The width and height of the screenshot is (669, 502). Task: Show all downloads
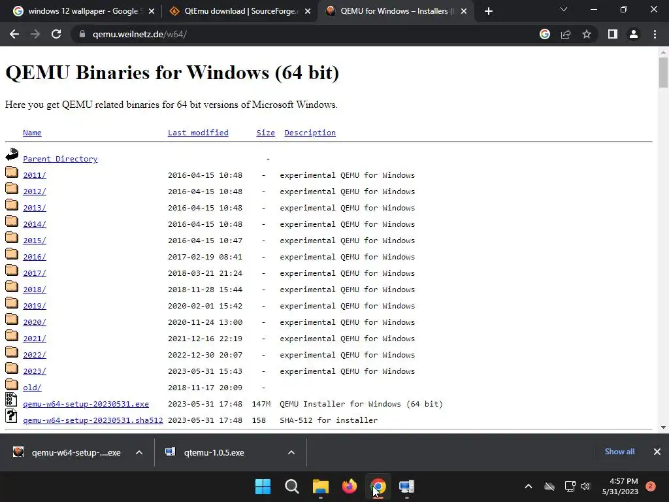(619, 452)
